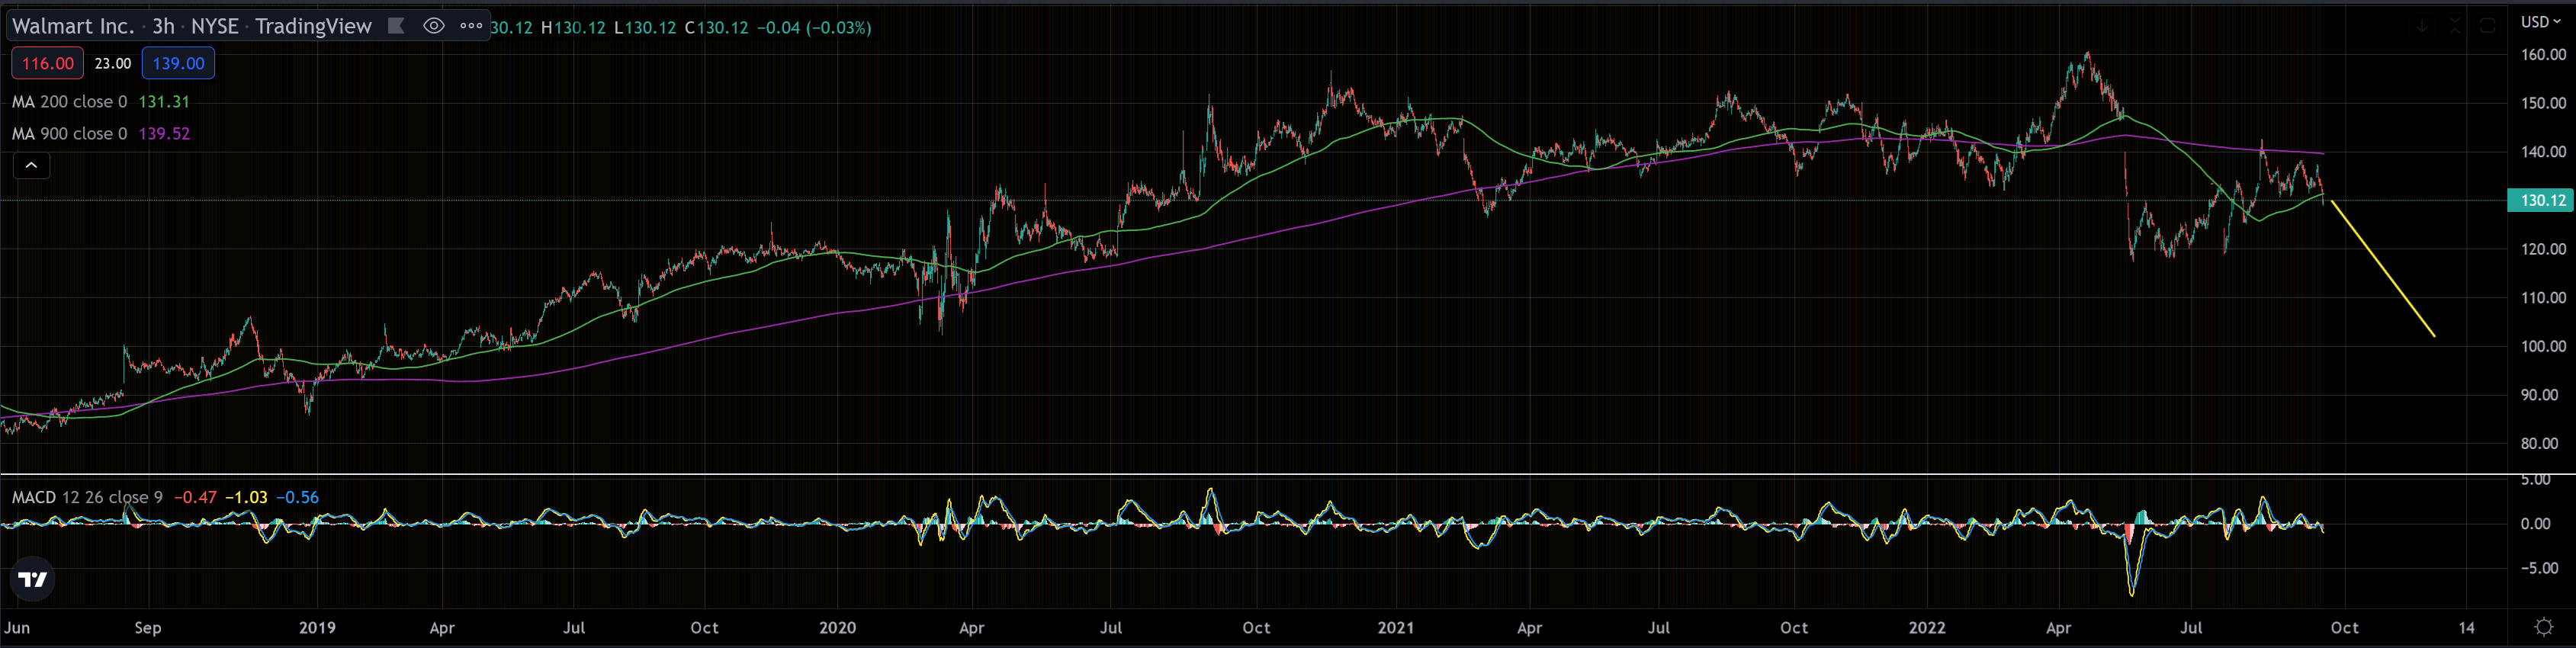The width and height of the screenshot is (2576, 648).
Task: Click the 80.00 price axis label
Action: [2541, 443]
